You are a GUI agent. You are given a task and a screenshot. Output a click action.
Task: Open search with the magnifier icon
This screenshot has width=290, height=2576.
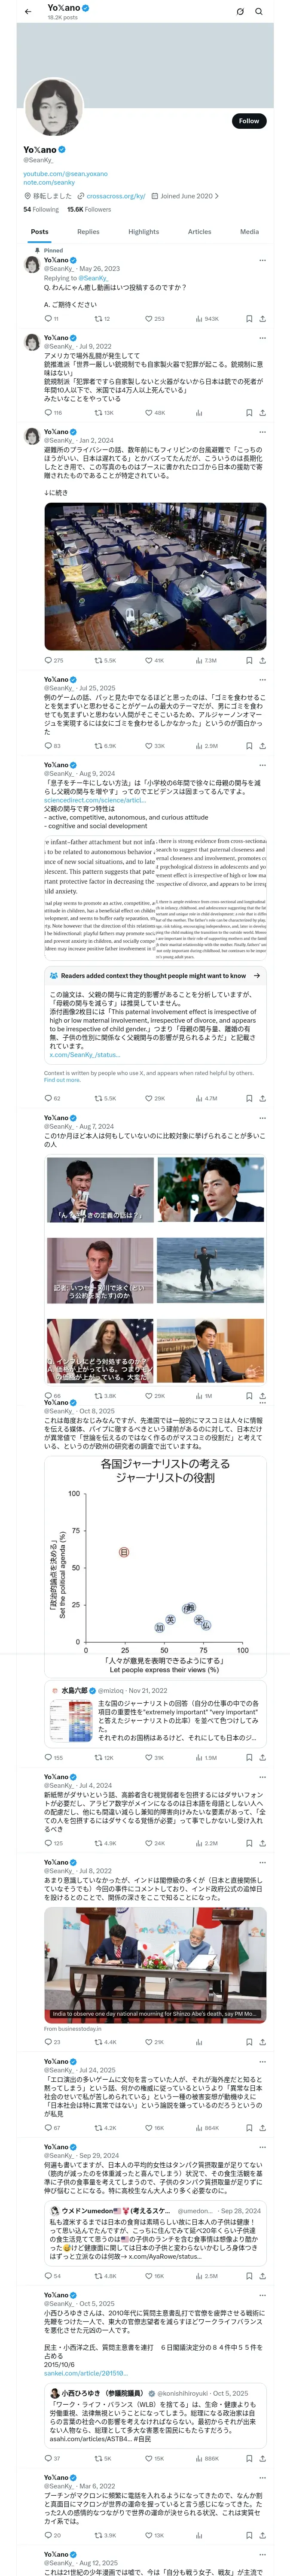tap(259, 12)
